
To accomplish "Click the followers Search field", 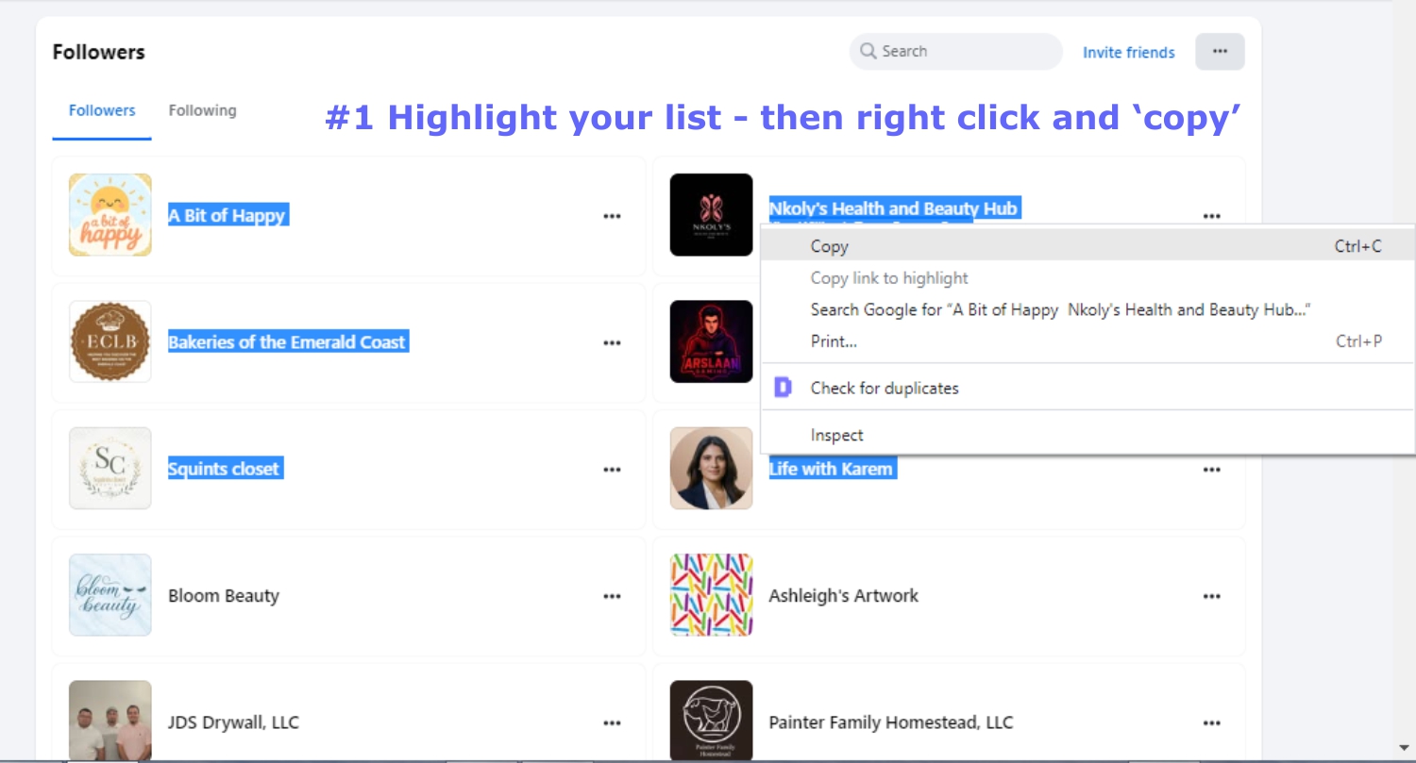I will (963, 52).
